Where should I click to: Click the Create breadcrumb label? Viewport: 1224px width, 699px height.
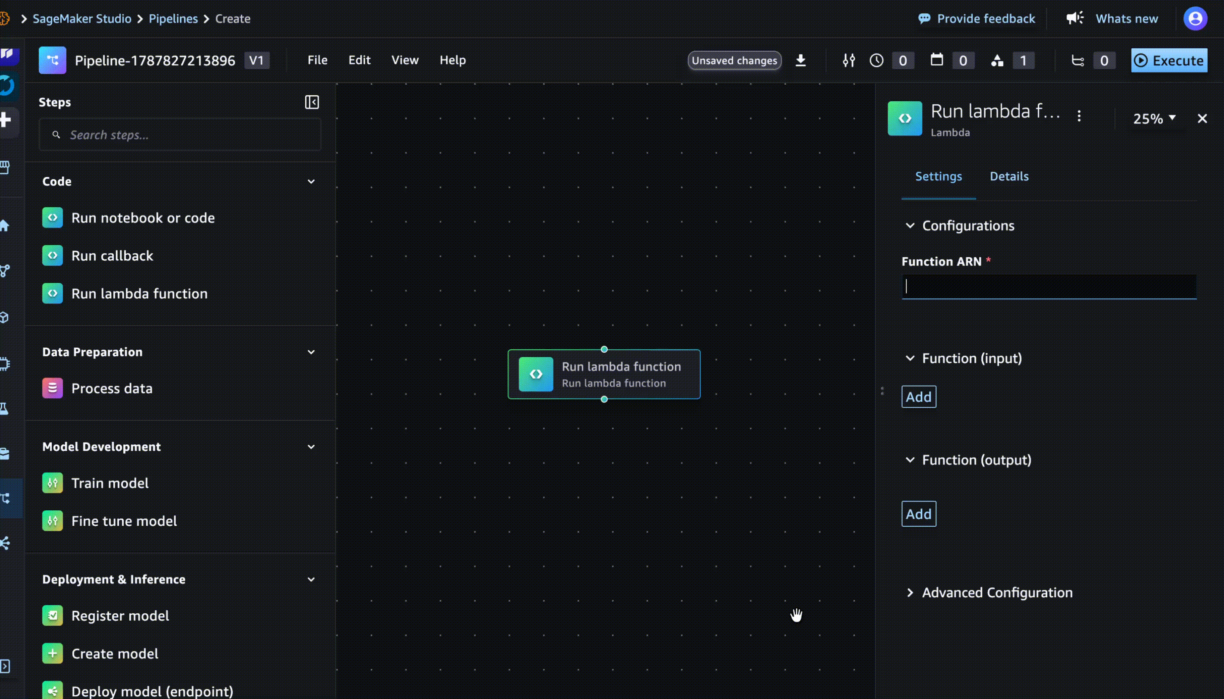pyautogui.click(x=233, y=19)
